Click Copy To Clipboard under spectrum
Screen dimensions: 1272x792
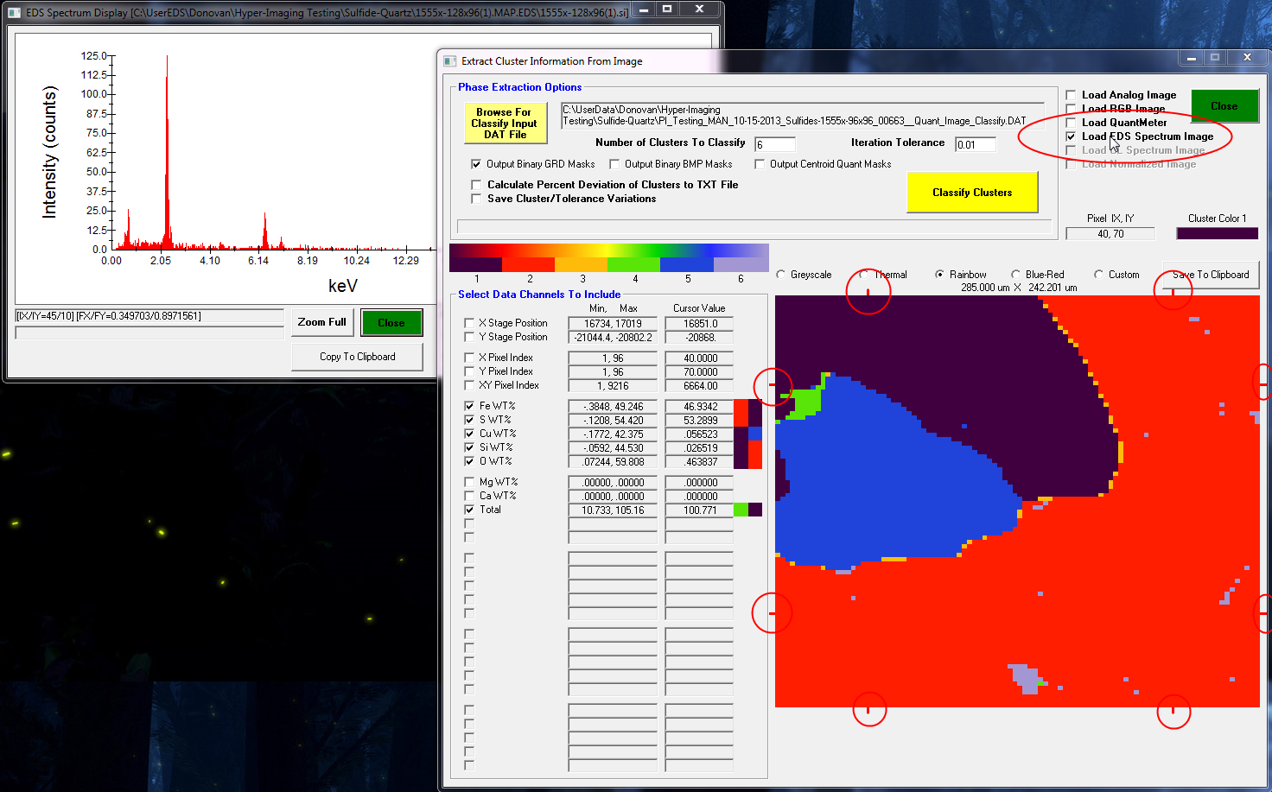[x=357, y=357]
